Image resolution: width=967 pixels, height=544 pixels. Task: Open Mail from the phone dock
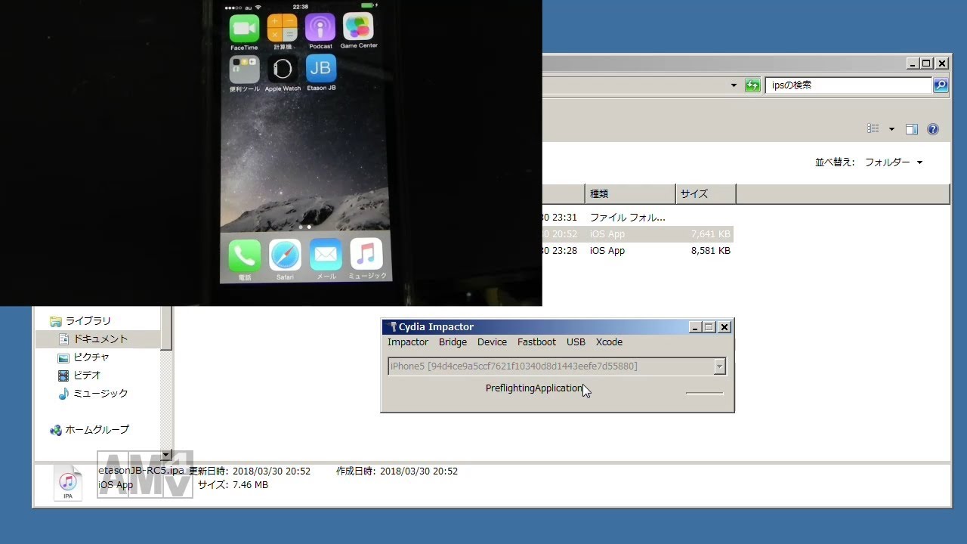pos(326,255)
